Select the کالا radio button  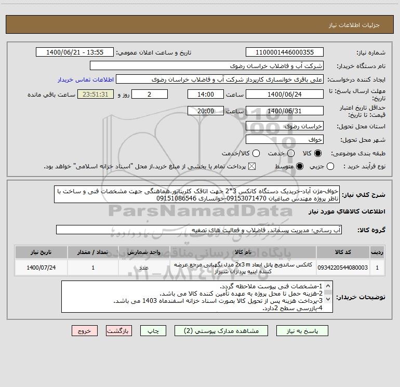(x=318, y=153)
